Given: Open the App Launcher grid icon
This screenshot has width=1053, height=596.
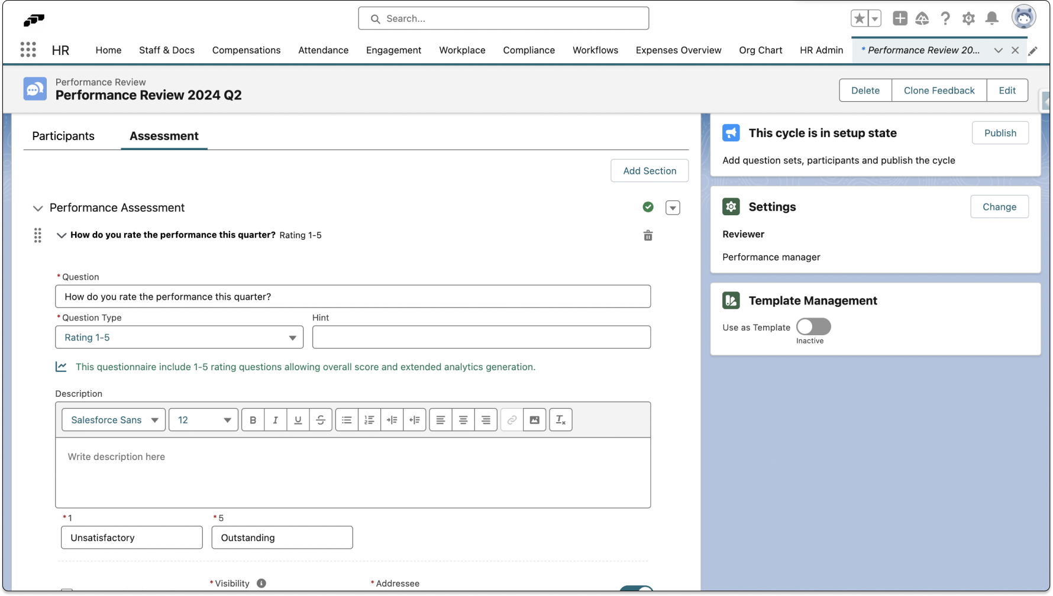Looking at the screenshot, I should [28, 50].
